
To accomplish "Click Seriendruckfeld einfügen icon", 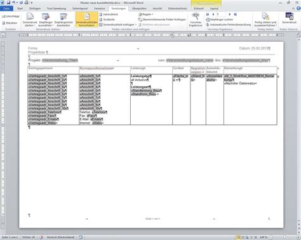I will point(101,25).
